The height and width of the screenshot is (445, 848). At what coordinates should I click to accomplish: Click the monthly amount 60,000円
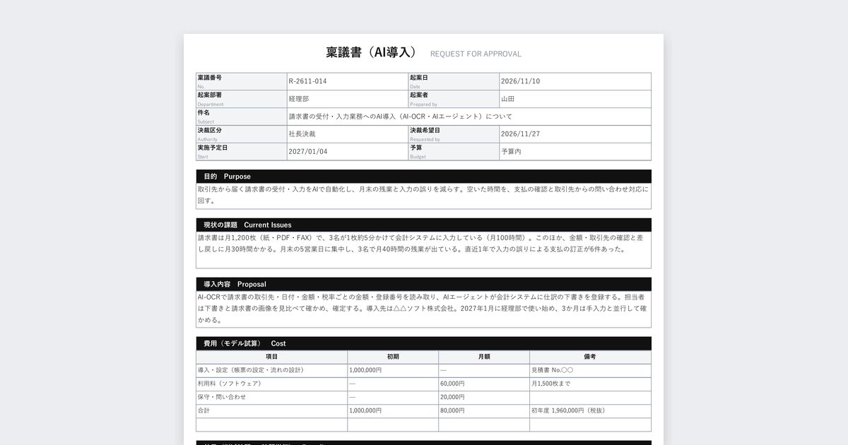(452, 384)
